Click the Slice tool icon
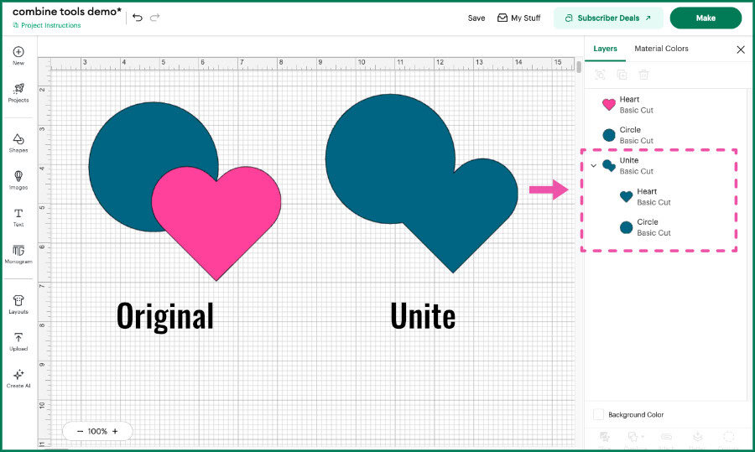 pos(604,437)
